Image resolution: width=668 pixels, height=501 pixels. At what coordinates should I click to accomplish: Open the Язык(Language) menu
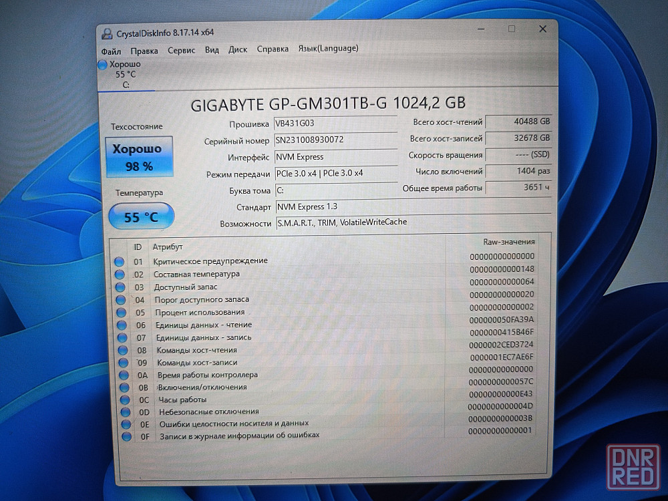328,48
